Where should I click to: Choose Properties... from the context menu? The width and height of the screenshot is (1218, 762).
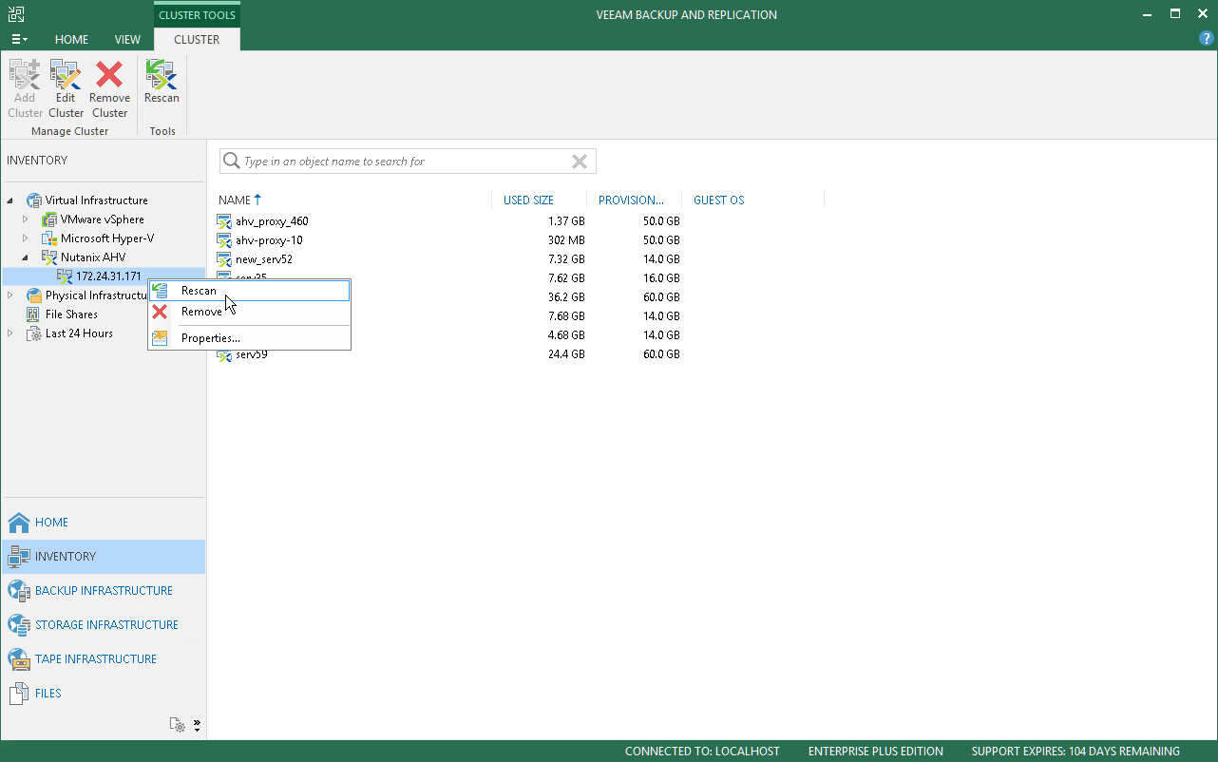click(x=250, y=338)
